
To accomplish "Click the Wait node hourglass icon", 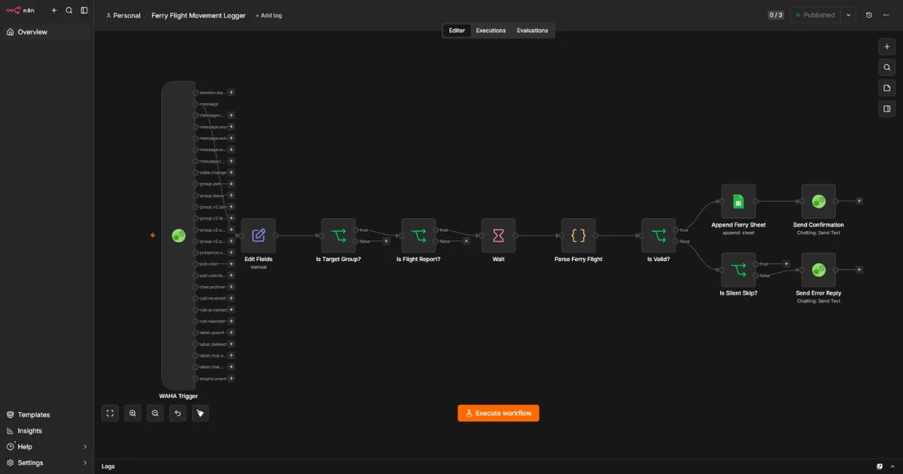I will click(x=498, y=235).
